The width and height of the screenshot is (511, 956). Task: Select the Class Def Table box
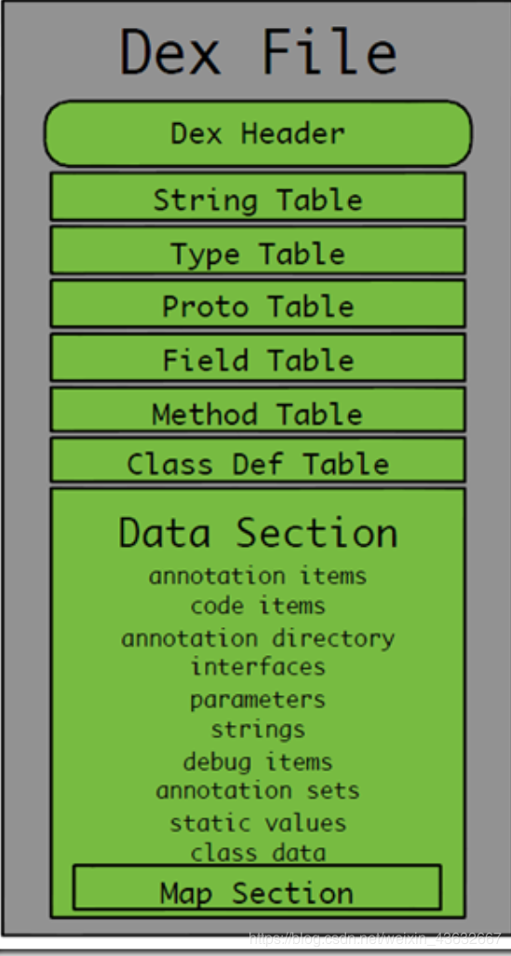[x=258, y=459]
